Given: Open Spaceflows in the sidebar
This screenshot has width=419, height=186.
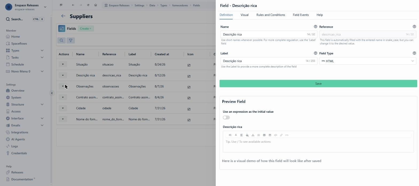Looking at the screenshot, I should (x=19, y=43).
